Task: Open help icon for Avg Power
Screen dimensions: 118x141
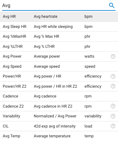Action: coord(113,56)
